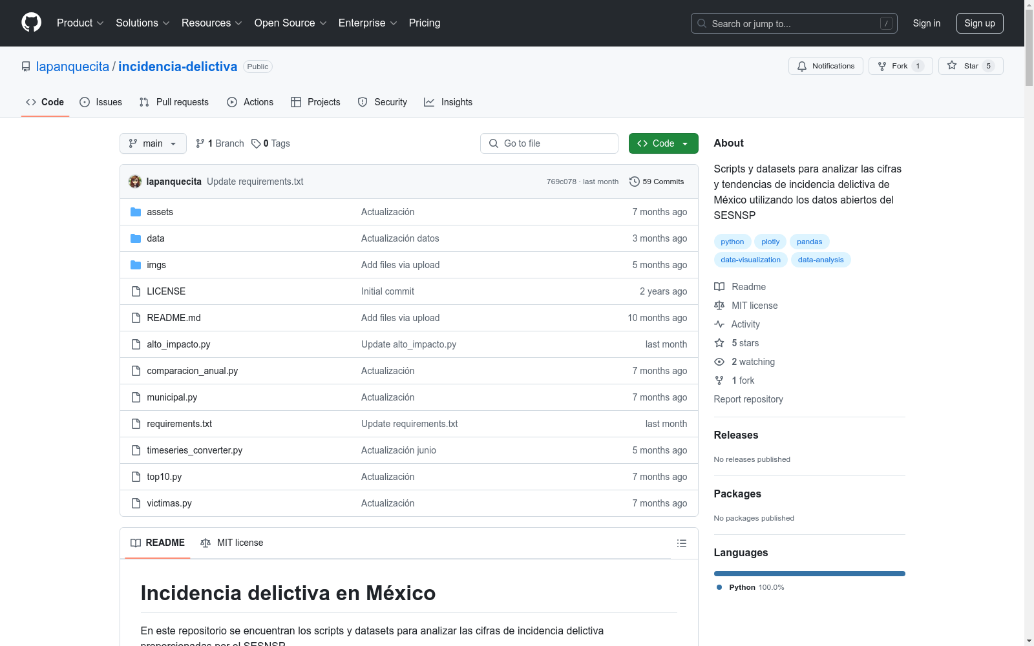Click the Go to file input
The height and width of the screenshot is (646, 1034).
[549, 143]
